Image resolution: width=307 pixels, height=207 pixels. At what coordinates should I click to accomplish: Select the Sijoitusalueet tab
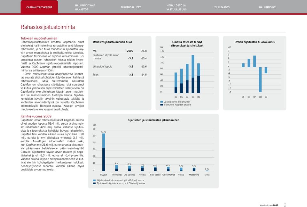130,7
